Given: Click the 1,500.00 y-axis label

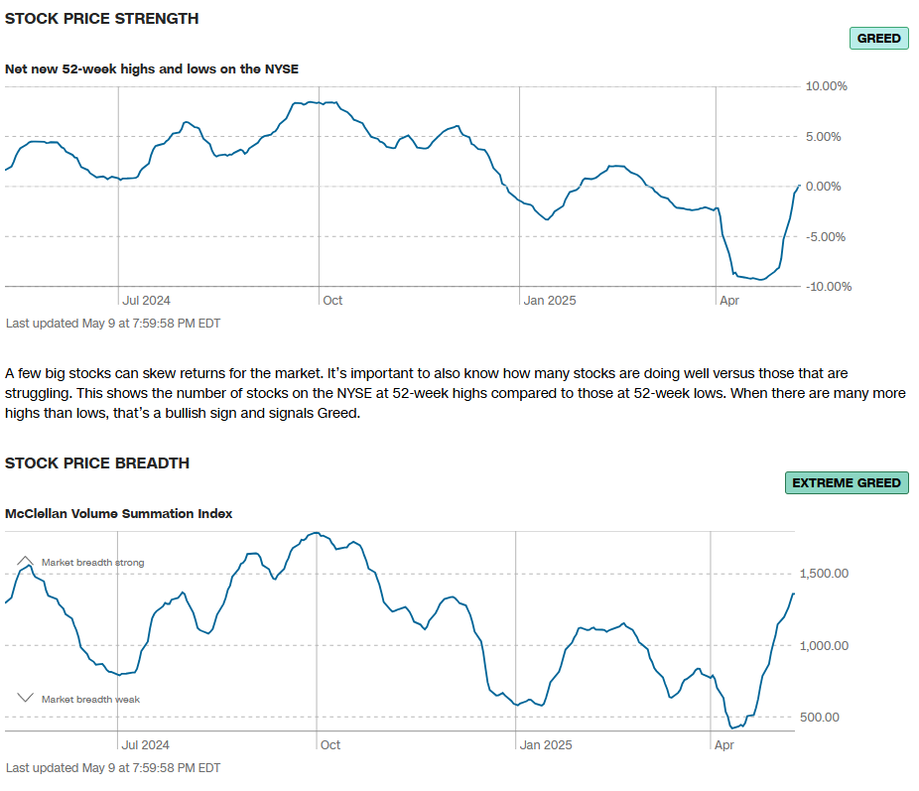Looking at the screenshot, I should [824, 574].
